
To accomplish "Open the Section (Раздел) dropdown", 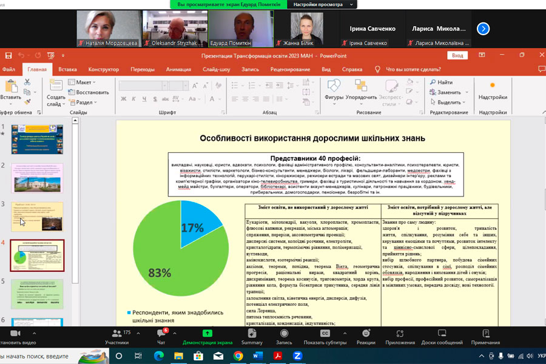I will pyautogui.click(x=84, y=103).
